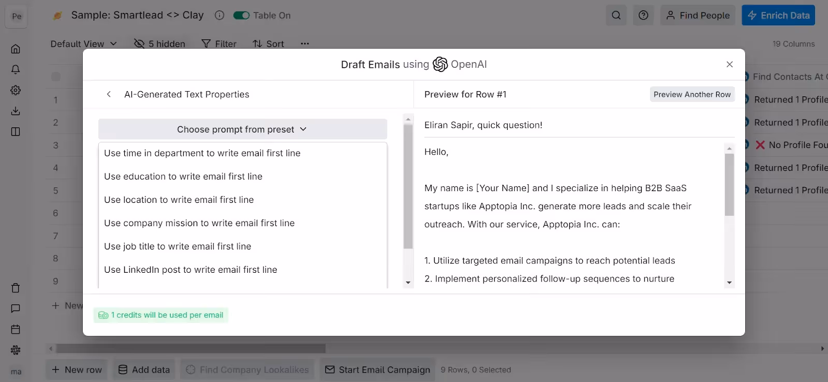Click the email subject line field
The image size is (828, 382).
coord(579,125)
